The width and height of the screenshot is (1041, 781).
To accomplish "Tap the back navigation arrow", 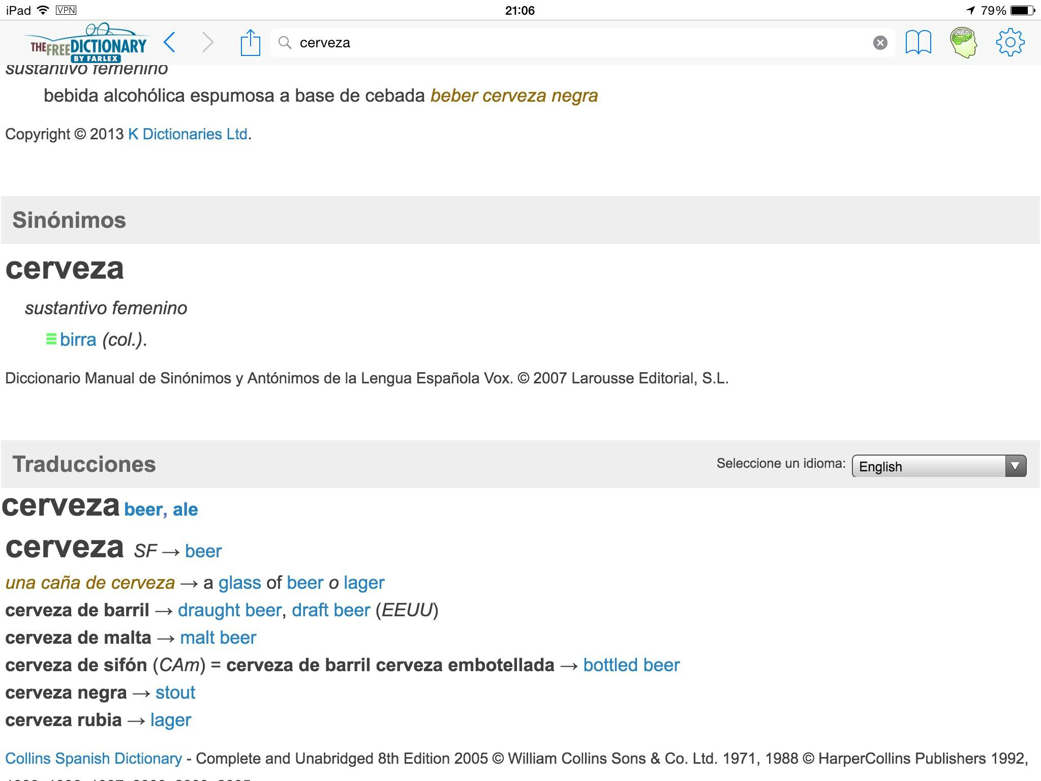I will pyautogui.click(x=170, y=42).
